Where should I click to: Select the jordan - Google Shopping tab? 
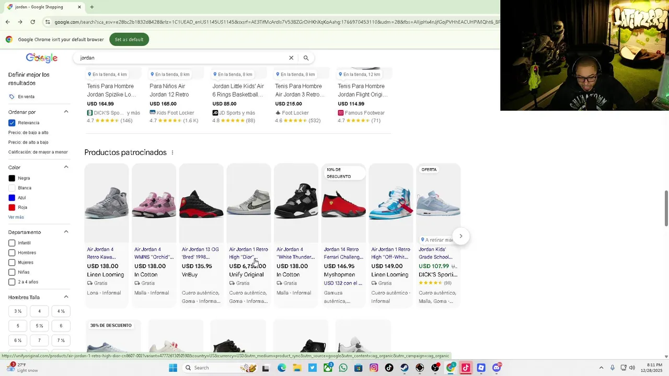[x=44, y=7]
